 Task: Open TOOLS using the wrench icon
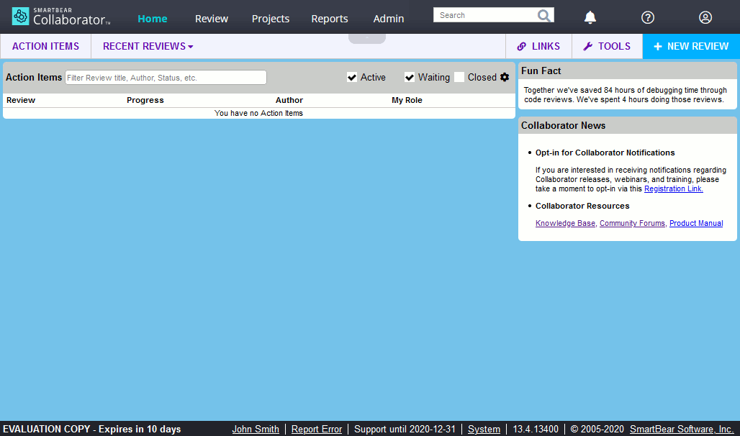[586, 46]
